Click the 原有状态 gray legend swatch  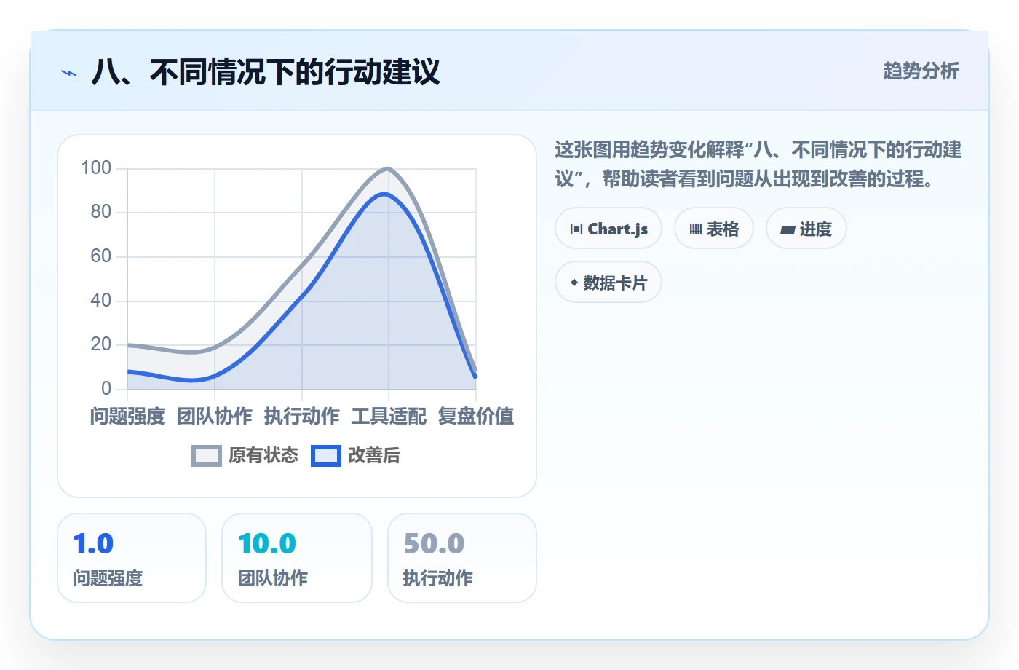point(207,456)
